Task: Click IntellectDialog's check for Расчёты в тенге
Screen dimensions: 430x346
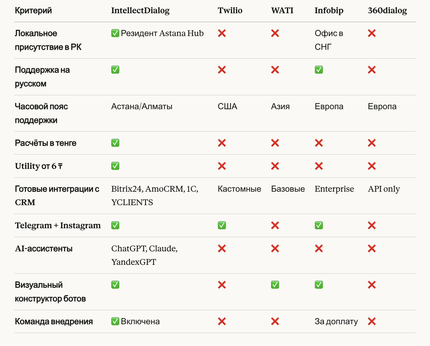Action: point(115,143)
